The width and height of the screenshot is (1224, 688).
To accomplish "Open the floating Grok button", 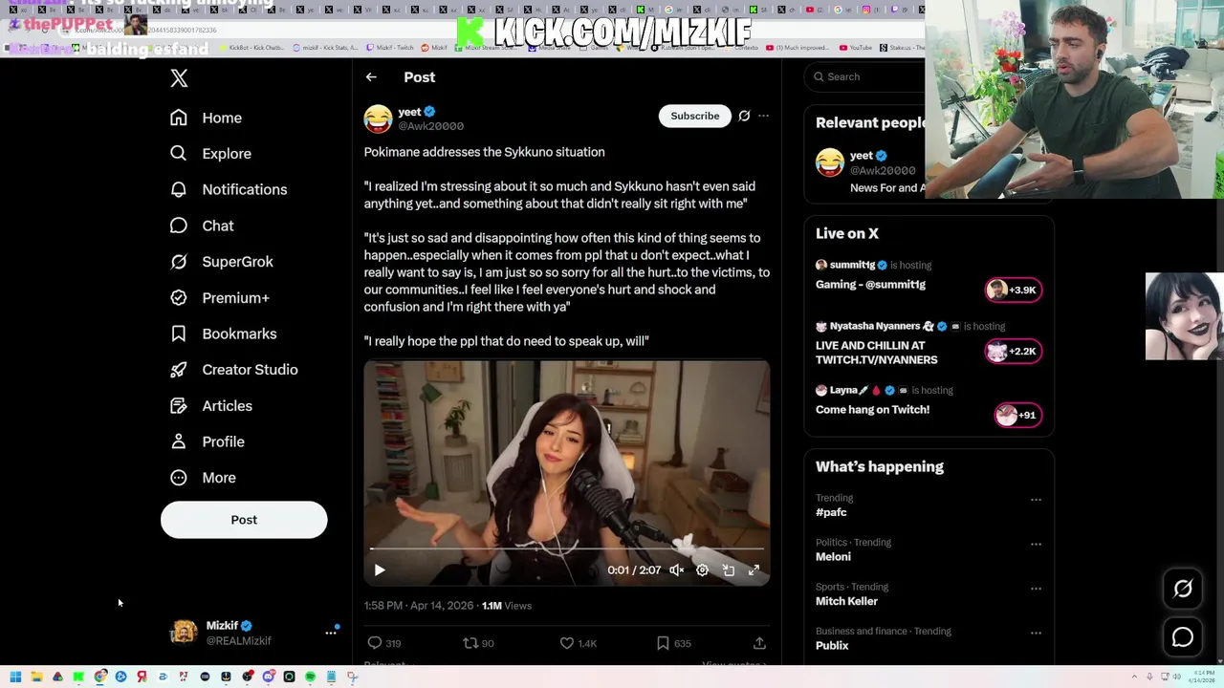I will pos(1183,590).
